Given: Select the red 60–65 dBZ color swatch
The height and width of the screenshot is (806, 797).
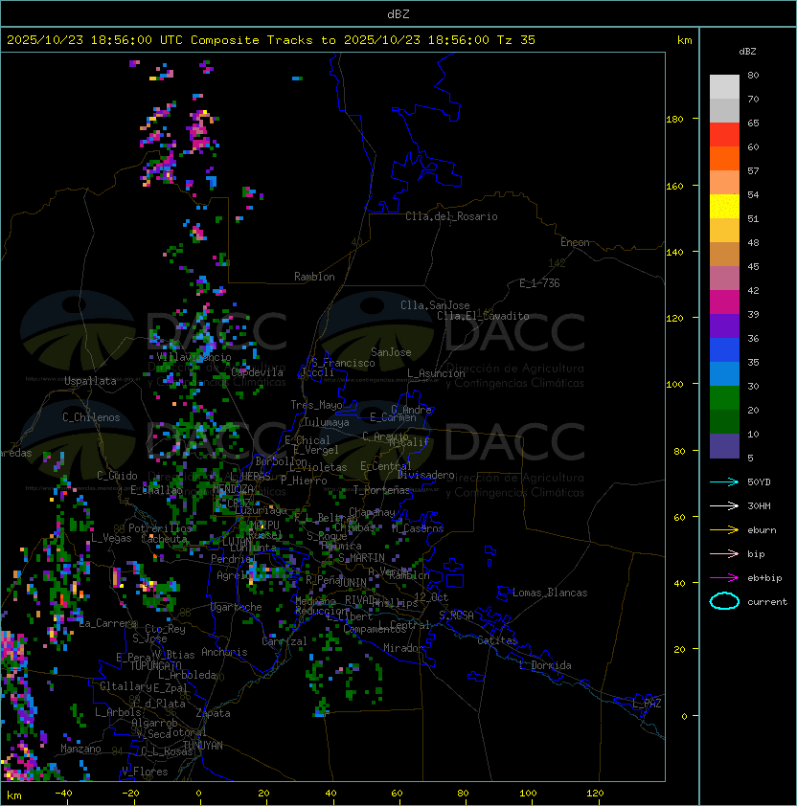Looking at the screenshot, I should point(724,135).
